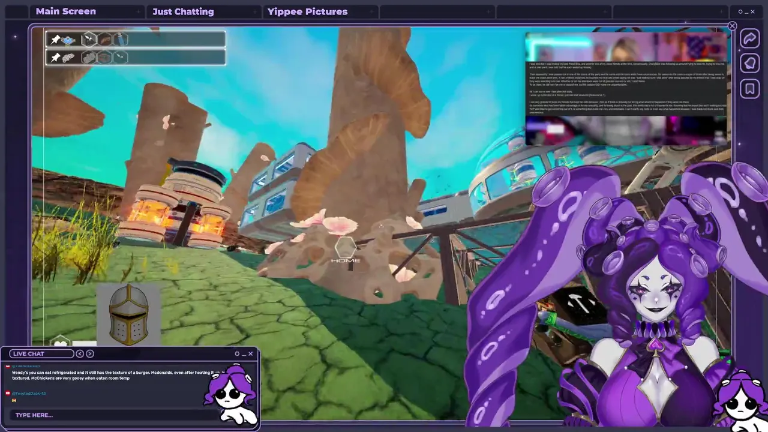This screenshot has height=432, width=768.
Task: Go to previous in Live Chat panel
Action: point(80,353)
